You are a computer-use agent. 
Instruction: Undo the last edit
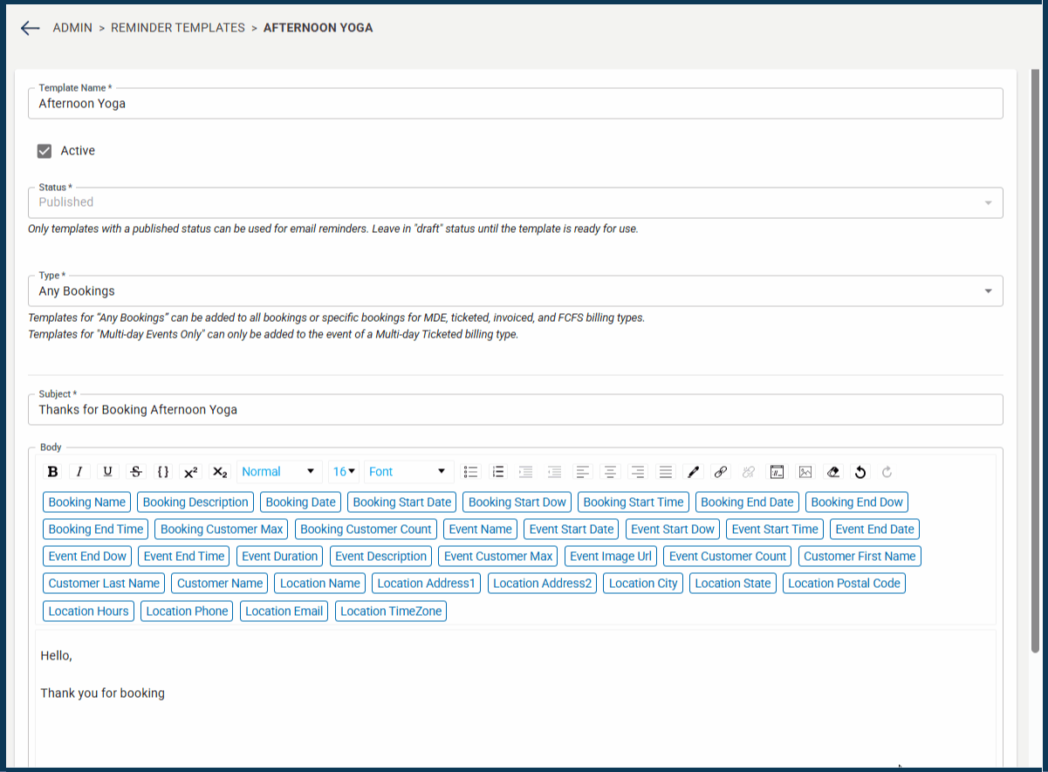(860, 471)
